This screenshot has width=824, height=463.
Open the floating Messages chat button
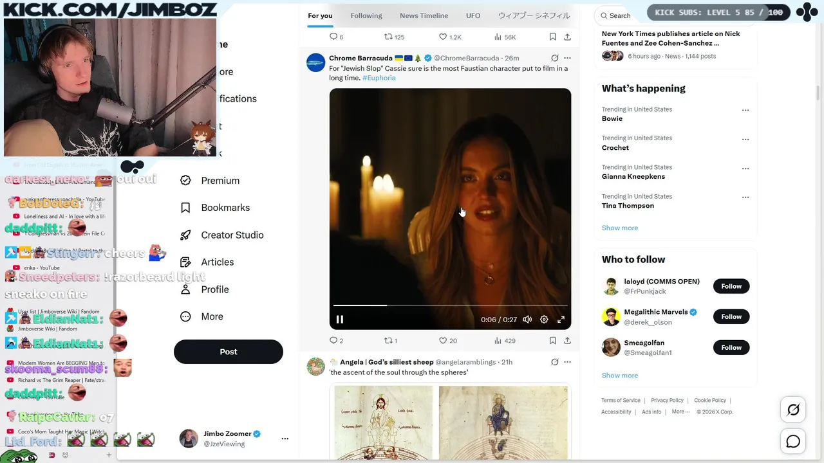coord(793,442)
